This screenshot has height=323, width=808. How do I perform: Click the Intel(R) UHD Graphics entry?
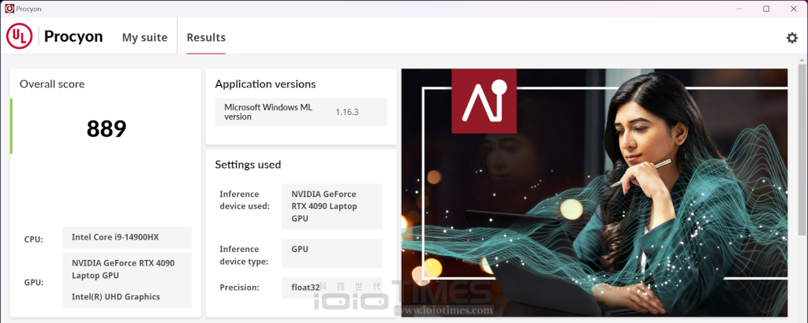[x=116, y=297]
